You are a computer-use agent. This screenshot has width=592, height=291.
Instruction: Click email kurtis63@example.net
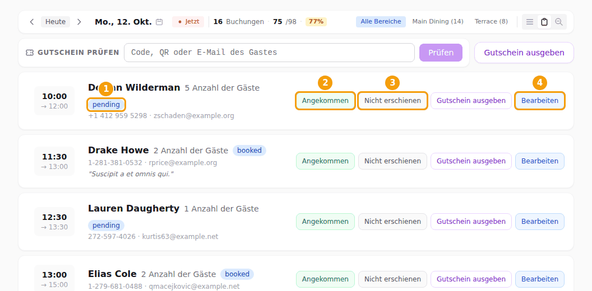pos(180,237)
